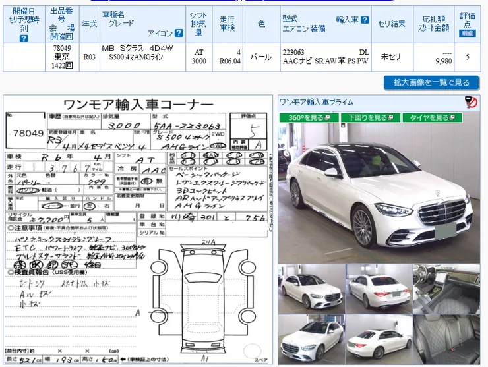Click equipment text AACナビ SR AW 革 PS PW
Screen dimensions: 488x367
tap(326, 61)
